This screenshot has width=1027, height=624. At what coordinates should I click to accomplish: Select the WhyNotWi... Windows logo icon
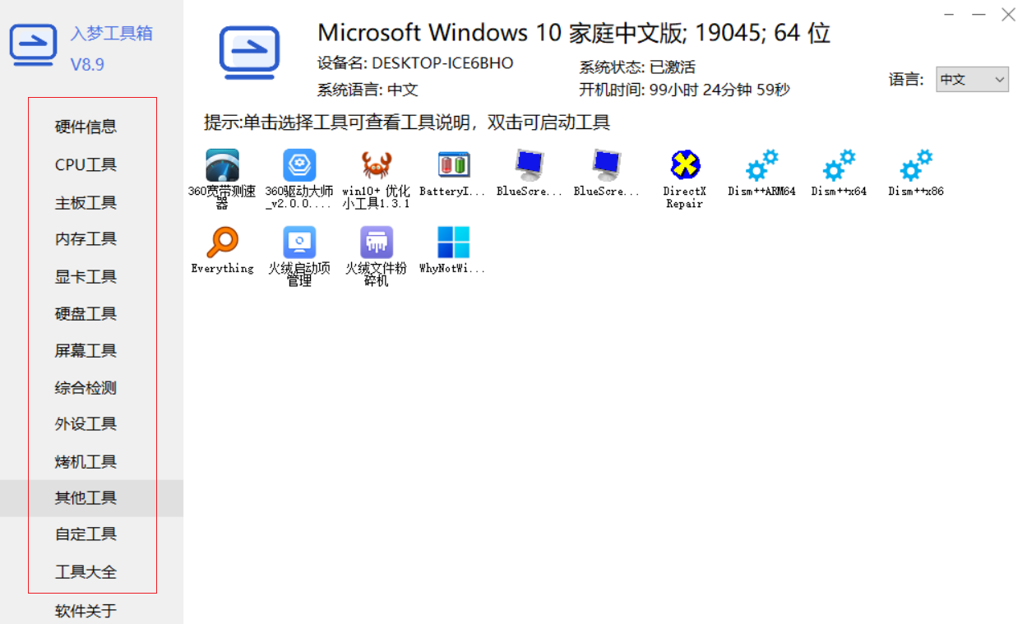tap(454, 243)
